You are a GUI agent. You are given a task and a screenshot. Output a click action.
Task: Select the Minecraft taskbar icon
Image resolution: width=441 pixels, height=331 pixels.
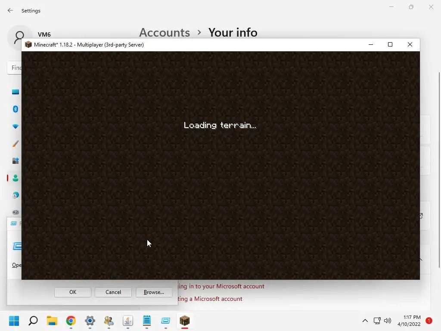(x=184, y=320)
